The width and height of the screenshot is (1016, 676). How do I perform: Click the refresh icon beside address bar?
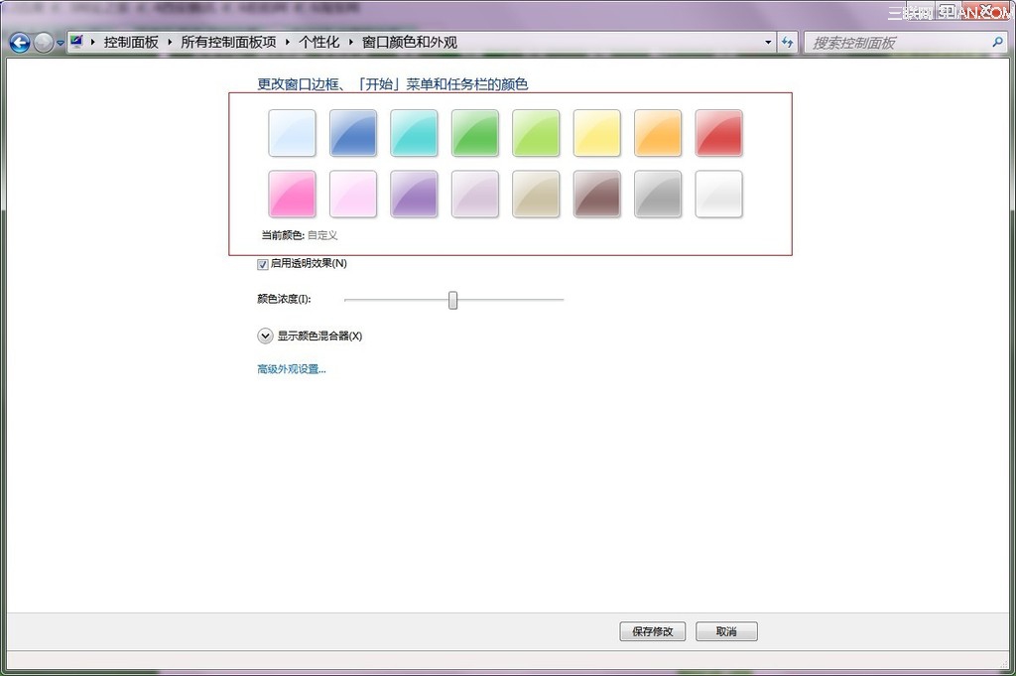pos(788,43)
